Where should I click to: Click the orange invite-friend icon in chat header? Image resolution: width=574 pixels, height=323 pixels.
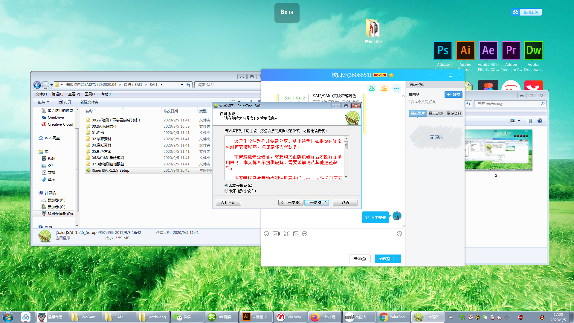click(384, 89)
